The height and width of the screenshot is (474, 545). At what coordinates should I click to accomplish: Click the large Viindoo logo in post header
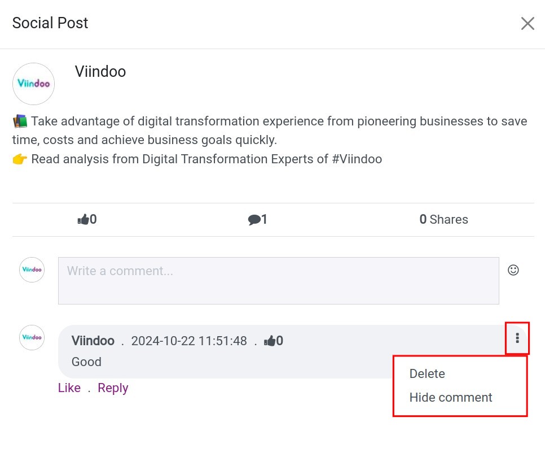click(x=33, y=84)
